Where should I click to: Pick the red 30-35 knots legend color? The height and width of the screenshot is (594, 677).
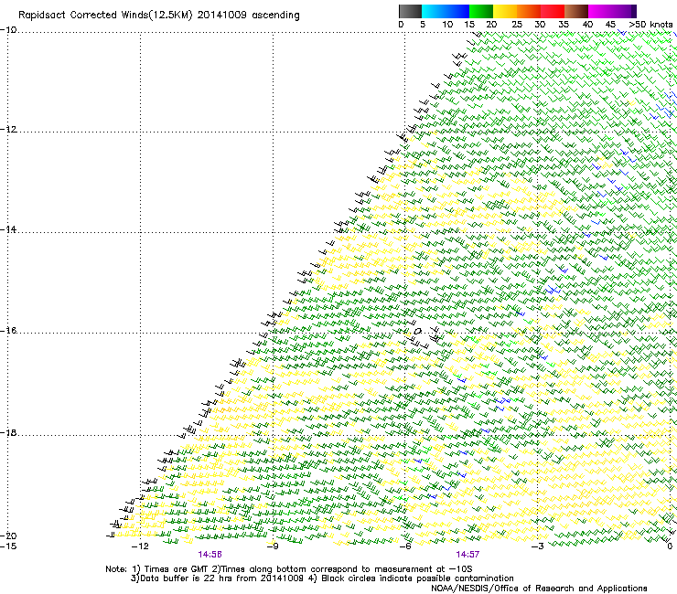[x=553, y=11]
